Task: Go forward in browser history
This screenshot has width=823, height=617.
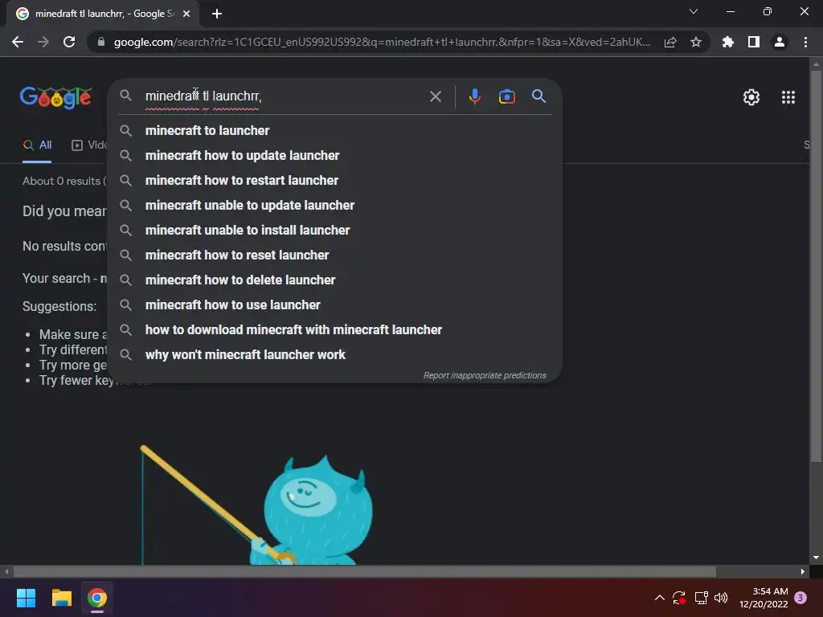Action: [43, 42]
